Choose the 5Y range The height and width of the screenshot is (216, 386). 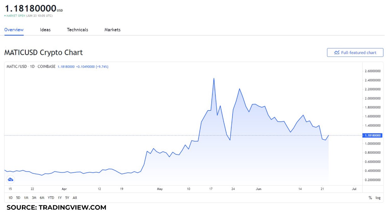66,197
